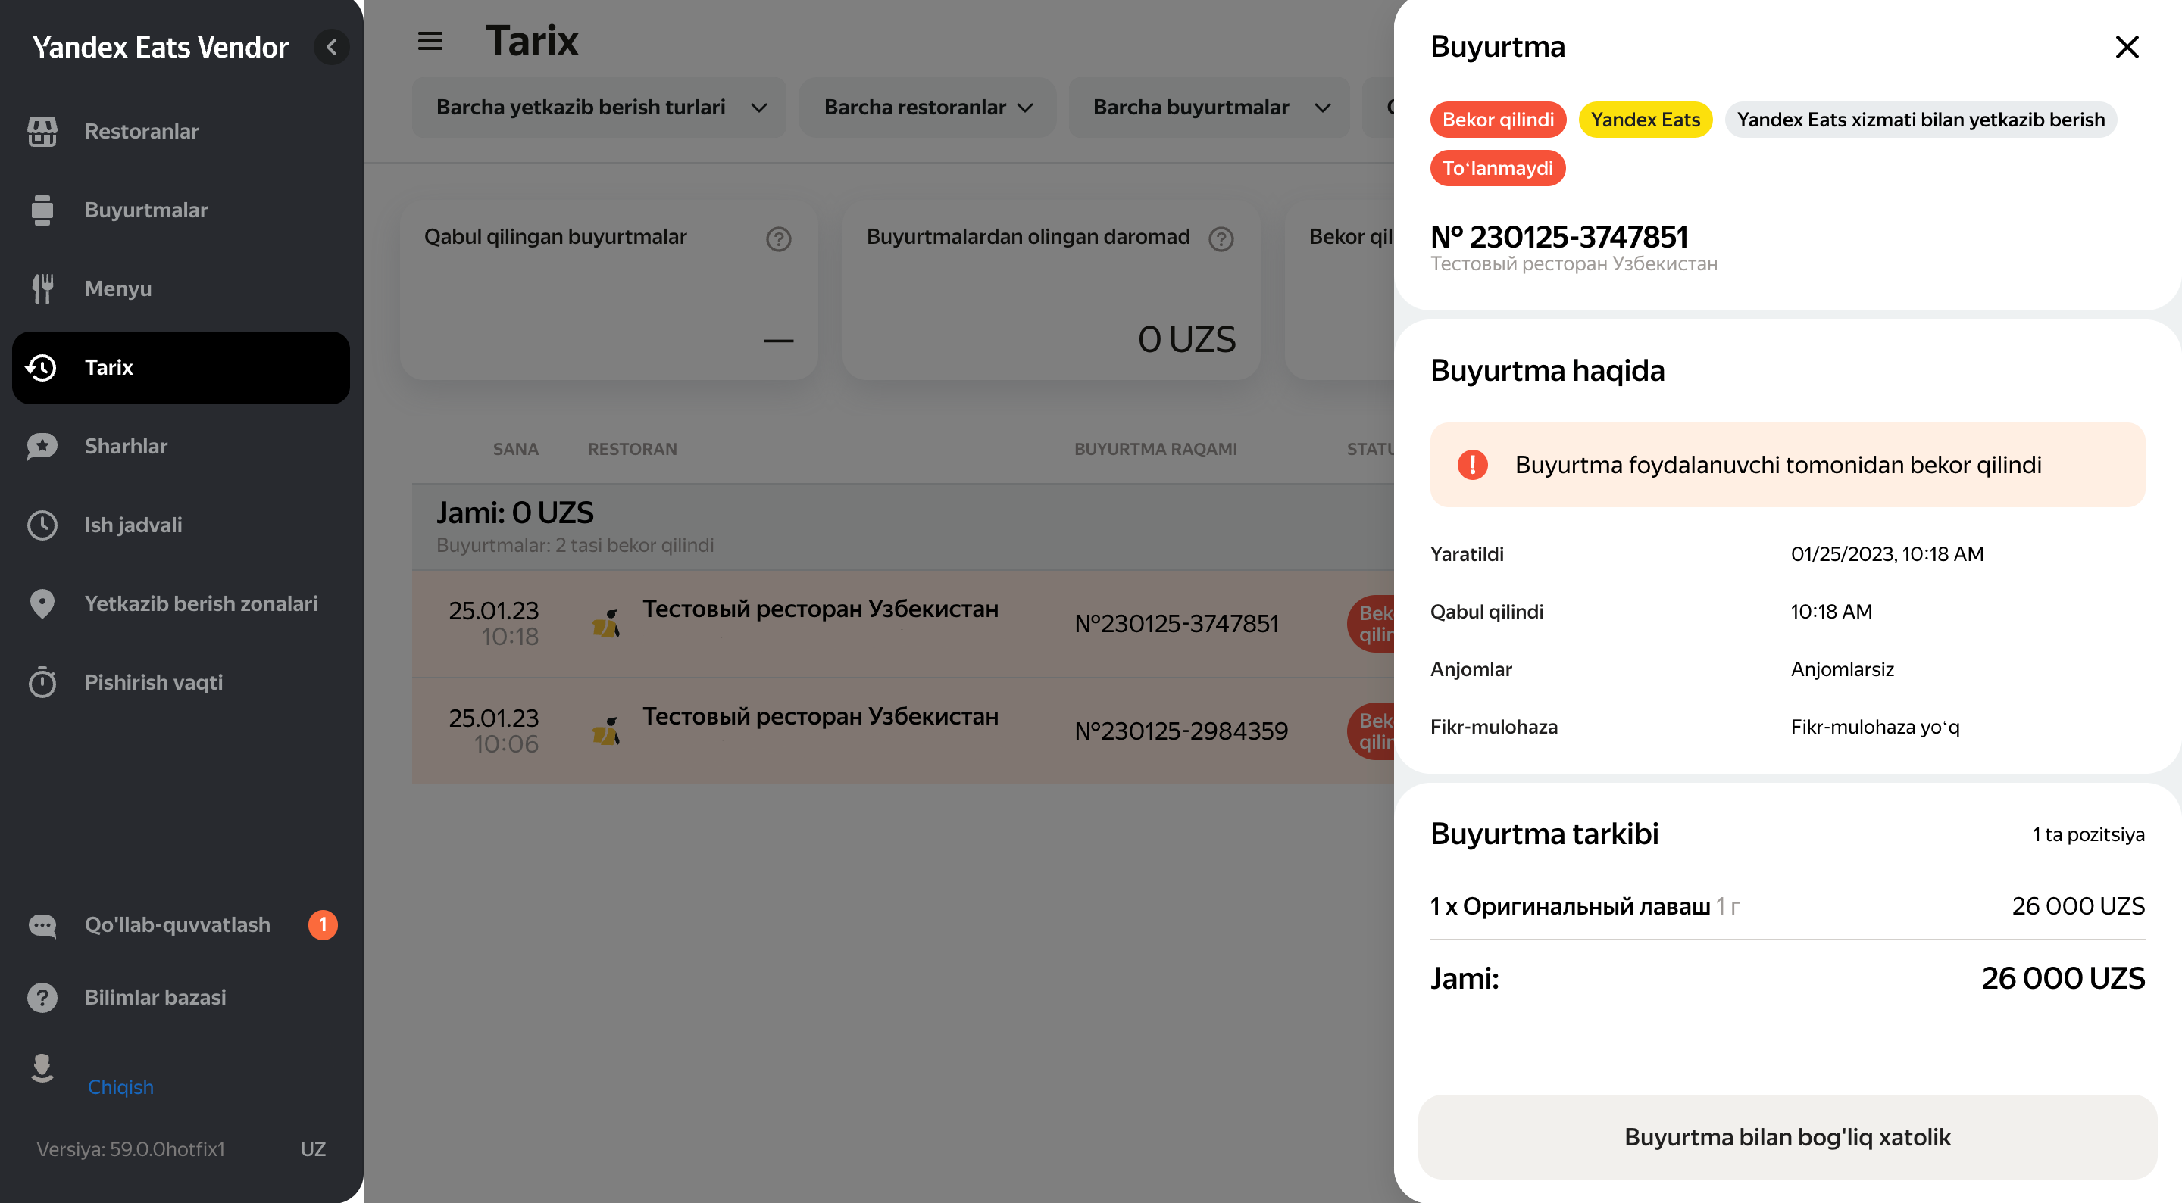
Task: Click the Buyurtmalar sidebar icon
Action: pyautogui.click(x=42, y=210)
